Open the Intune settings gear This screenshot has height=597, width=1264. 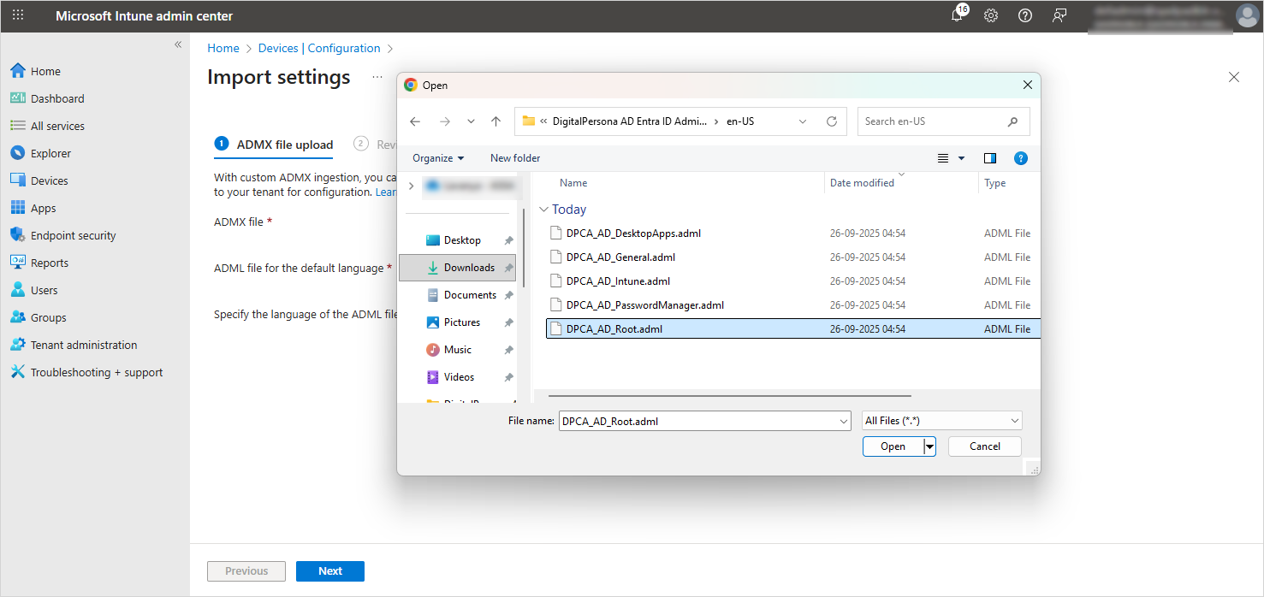click(991, 15)
